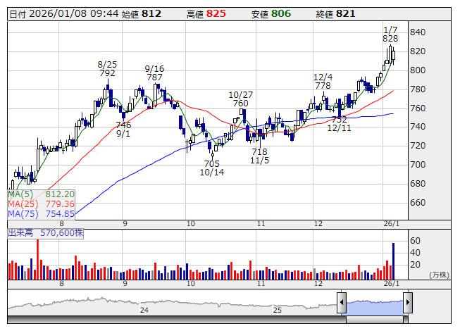Click the 10/27 760 peak annotation

tap(240, 99)
